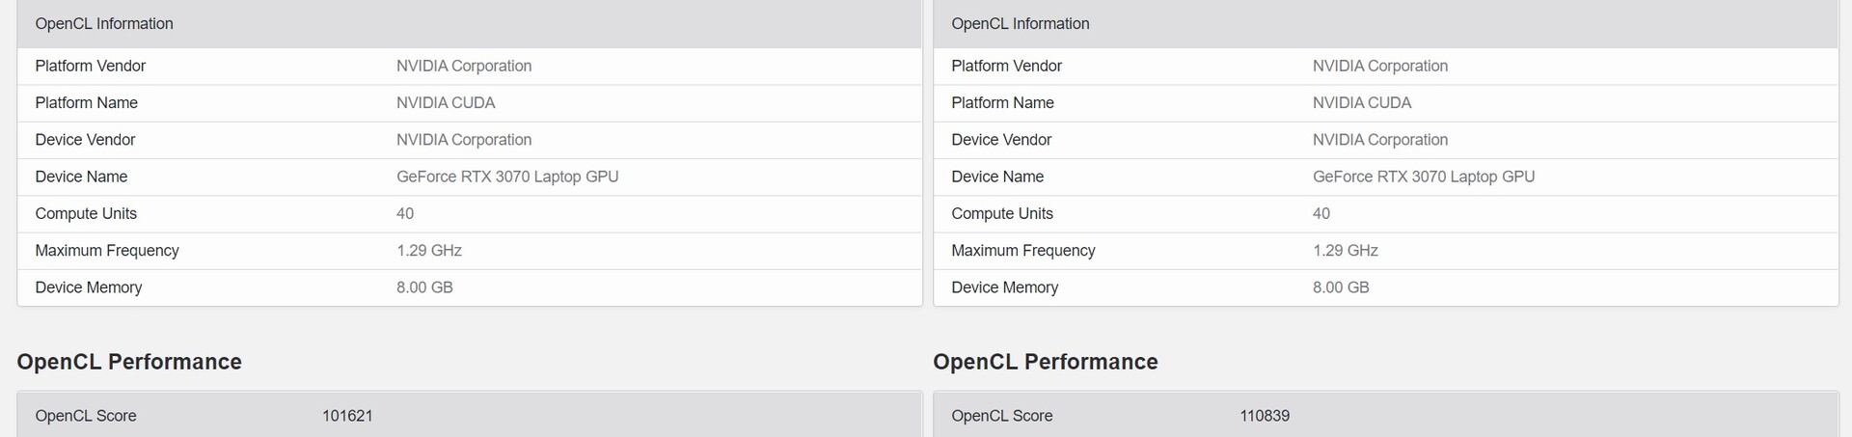Click 8.00 GB value in left table

coord(424,287)
